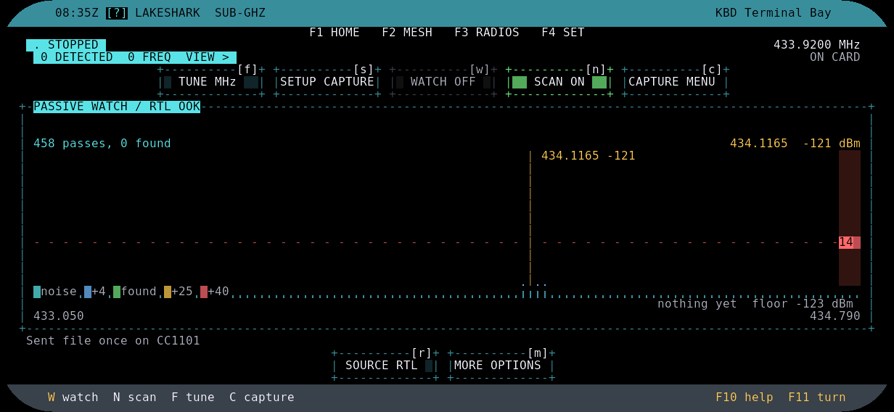Viewport: 894px width, 412px height.
Task: Open VIEW > detected list
Action: (208, 57)
